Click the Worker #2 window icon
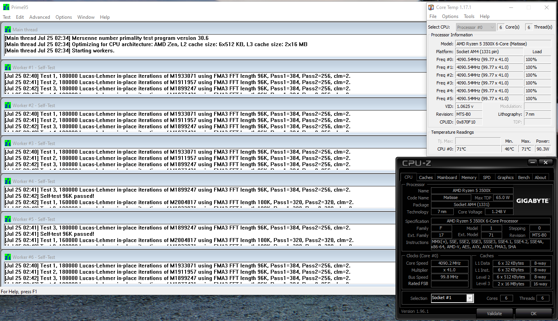The width and height of the screenshot is (558, 321). click(8, 105)
